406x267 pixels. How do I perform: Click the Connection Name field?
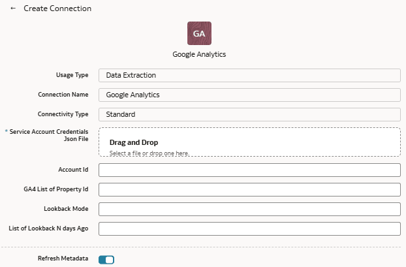click(249, 95)
